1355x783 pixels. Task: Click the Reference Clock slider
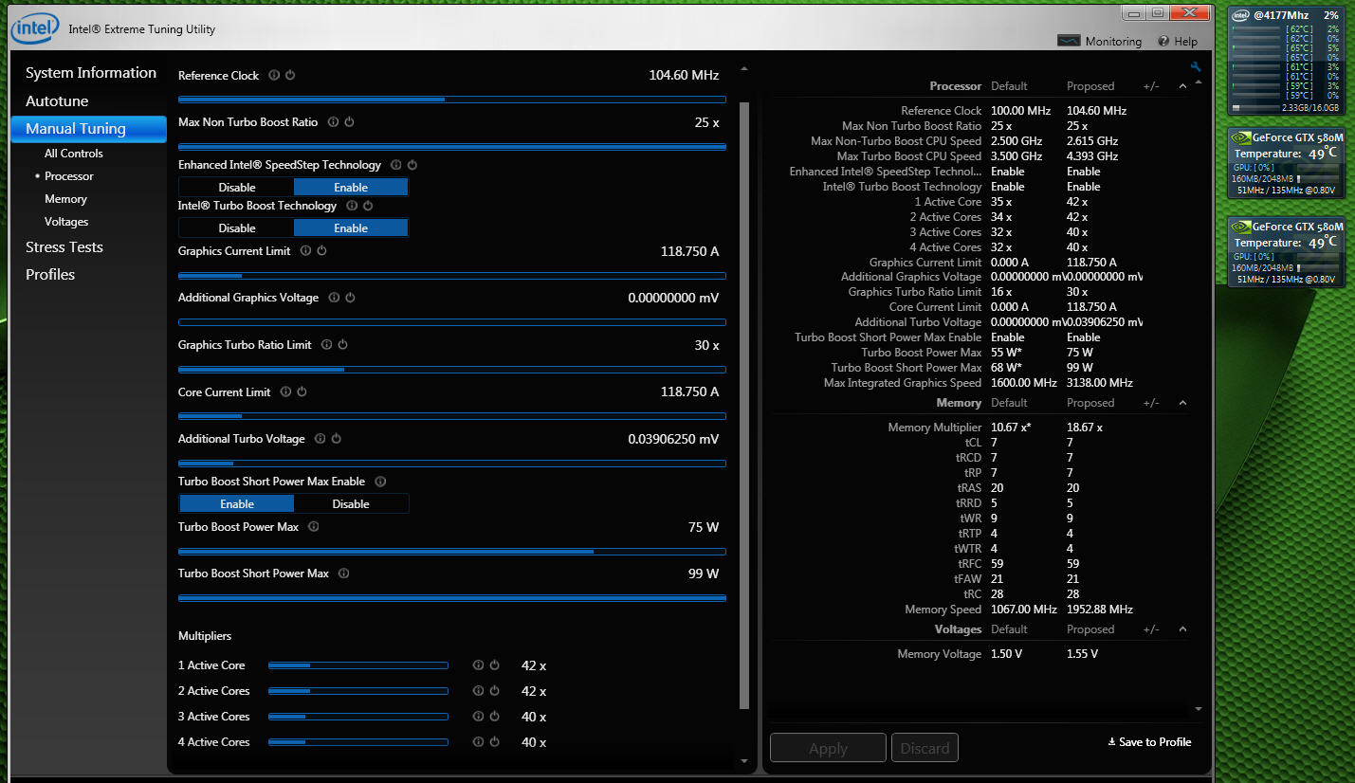coord(452,100)
